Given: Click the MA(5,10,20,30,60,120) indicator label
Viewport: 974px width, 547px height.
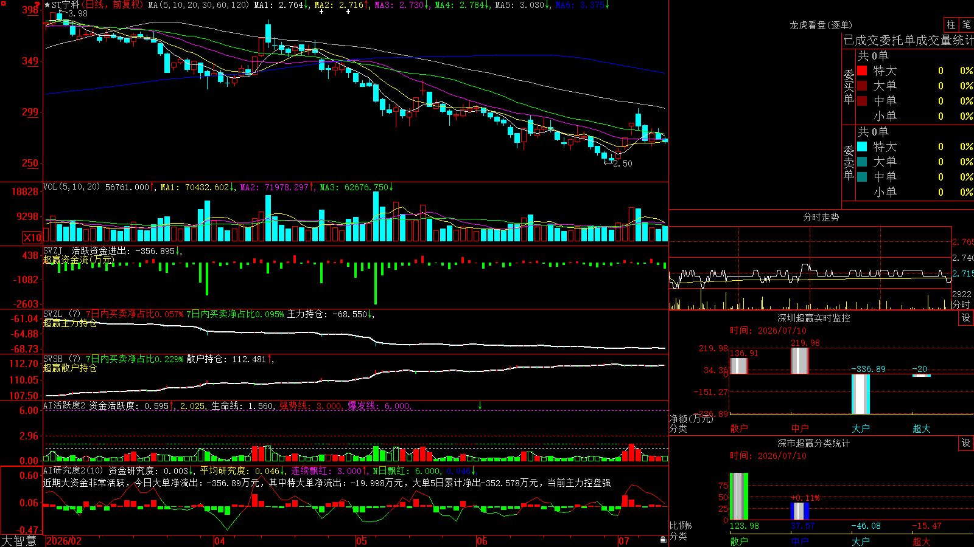Looking at the screenshot, I should tap(198, 5).
